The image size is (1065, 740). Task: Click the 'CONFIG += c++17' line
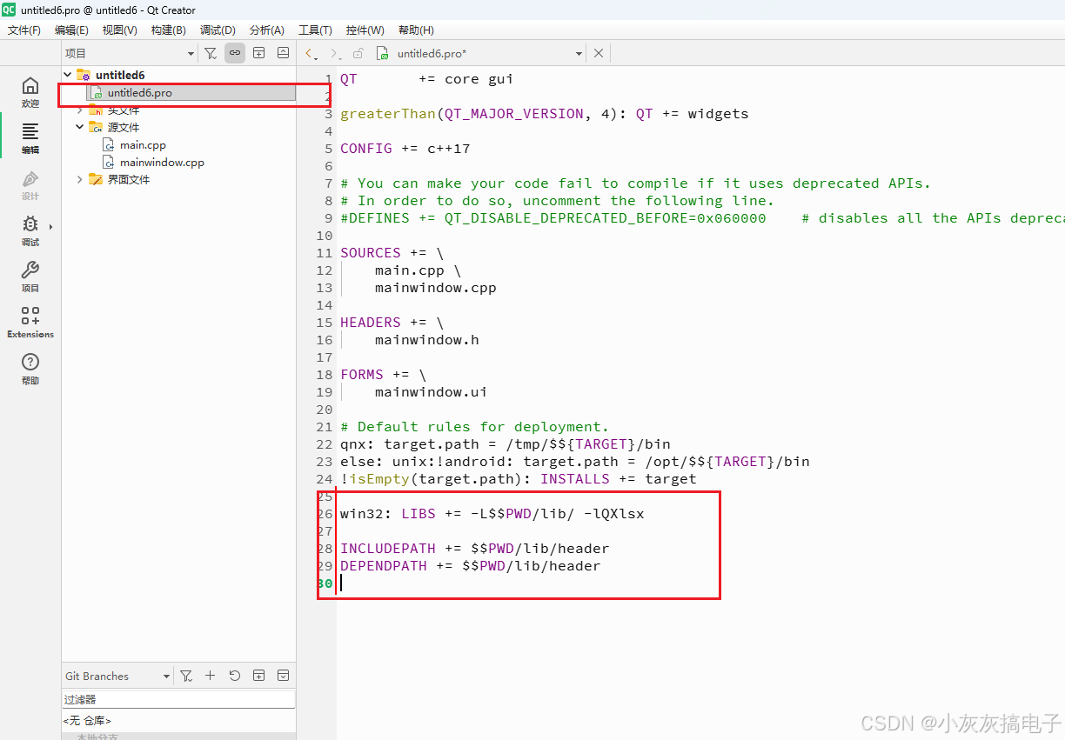(x=405, y=149)
